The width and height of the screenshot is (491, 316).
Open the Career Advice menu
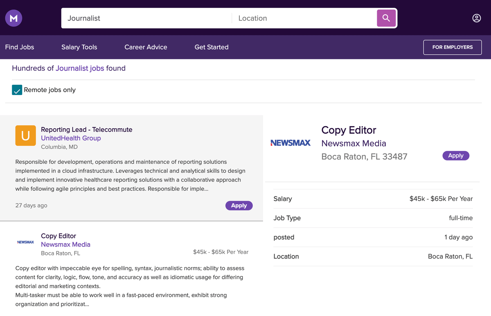[x=146, y=47]
